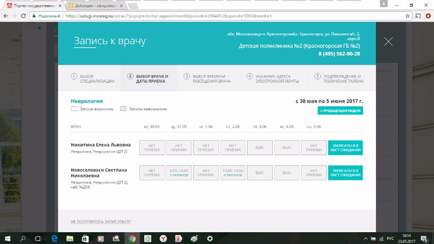Open the taskbar search magnifier
This screenshot has width=434, height=244.
tap(23, 238)
